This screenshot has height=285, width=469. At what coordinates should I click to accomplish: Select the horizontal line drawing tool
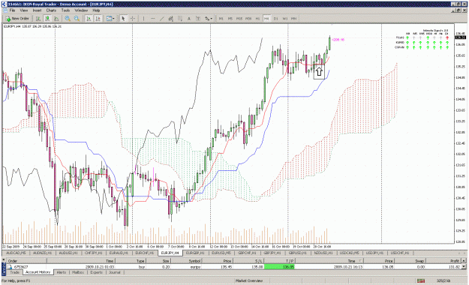(x=153, y=19)
